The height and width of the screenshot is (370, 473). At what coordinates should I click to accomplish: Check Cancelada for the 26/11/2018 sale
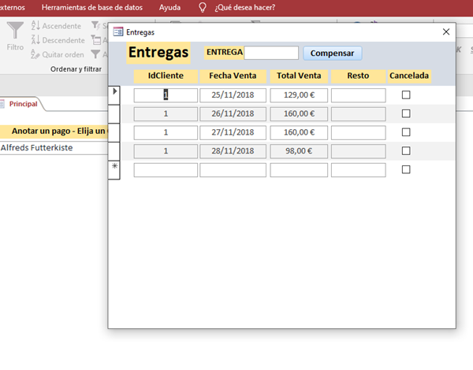[x=406, y=113]
